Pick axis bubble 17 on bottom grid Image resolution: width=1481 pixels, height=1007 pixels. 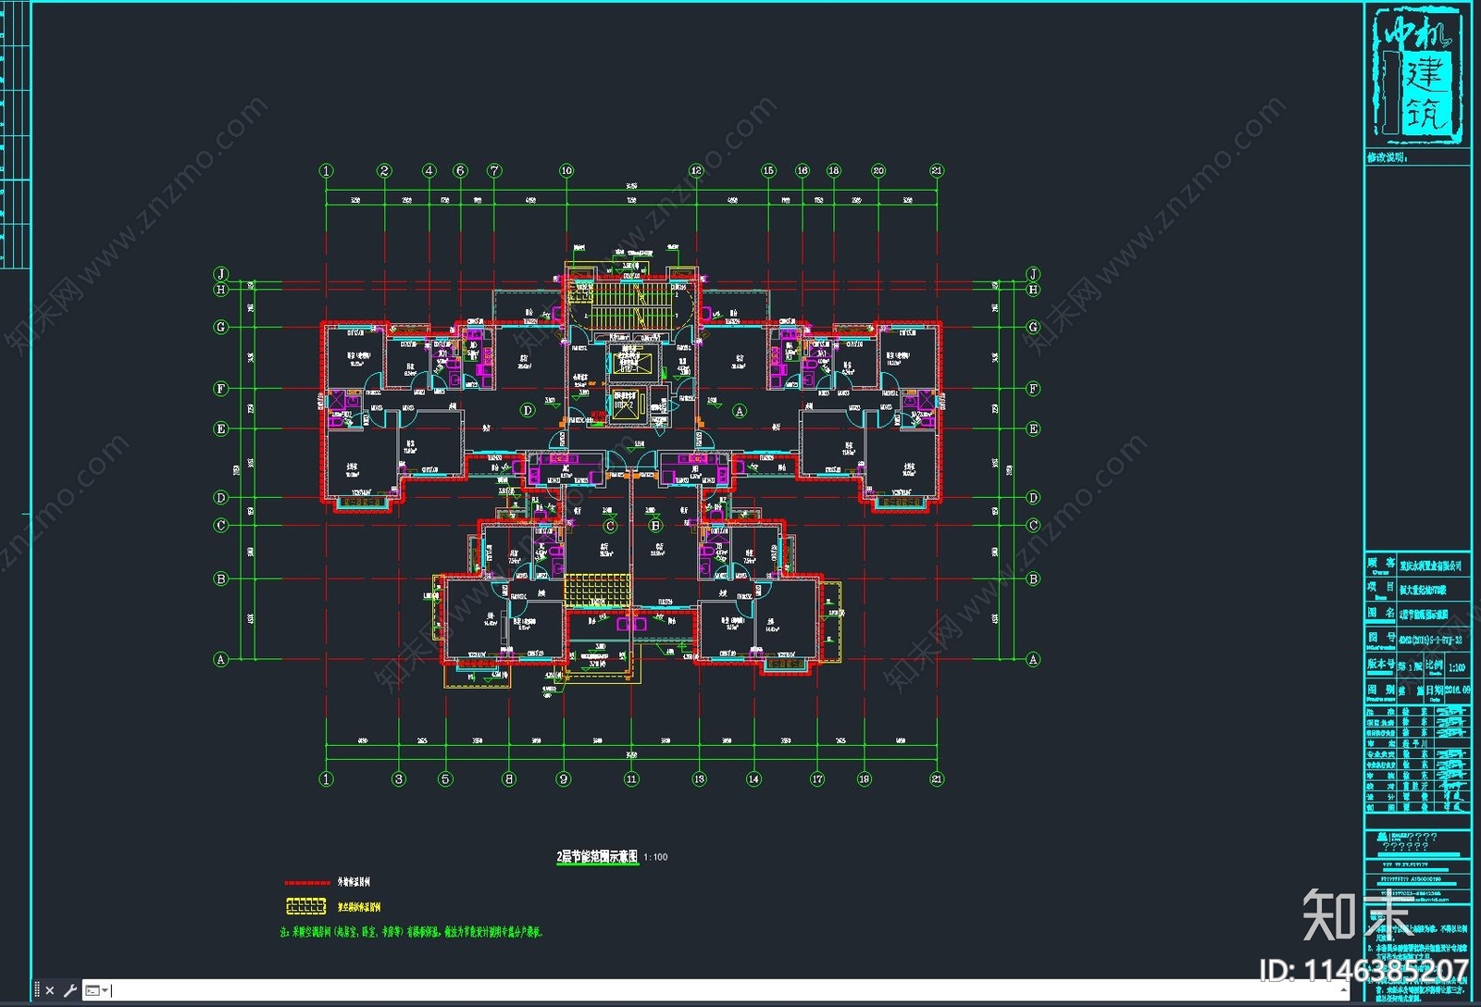point(817,779)
